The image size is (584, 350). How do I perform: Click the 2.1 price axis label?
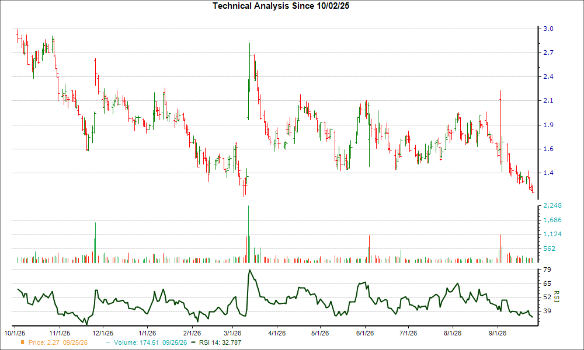[548, 100]
